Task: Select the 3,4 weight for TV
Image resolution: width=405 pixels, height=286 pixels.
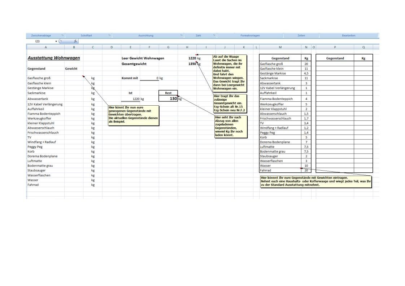Action: coord(306,123)
